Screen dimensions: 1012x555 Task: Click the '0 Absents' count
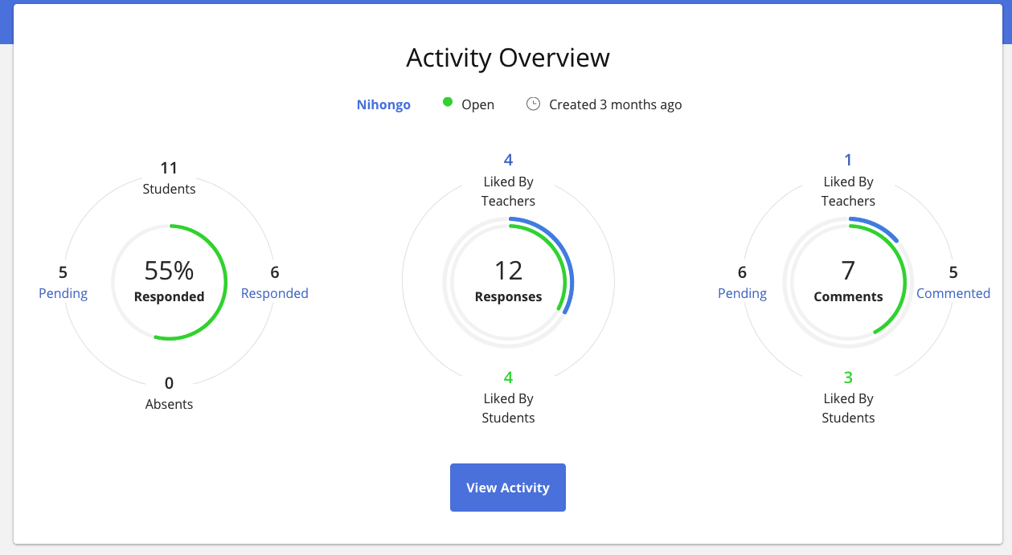point(169,393)
